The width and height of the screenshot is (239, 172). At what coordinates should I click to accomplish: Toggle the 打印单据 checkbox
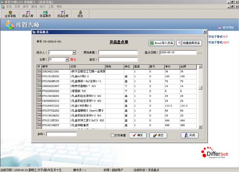click(112, 135)
